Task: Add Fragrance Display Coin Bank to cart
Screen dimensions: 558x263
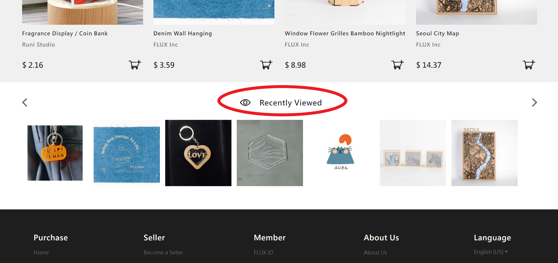Action: 135,65
